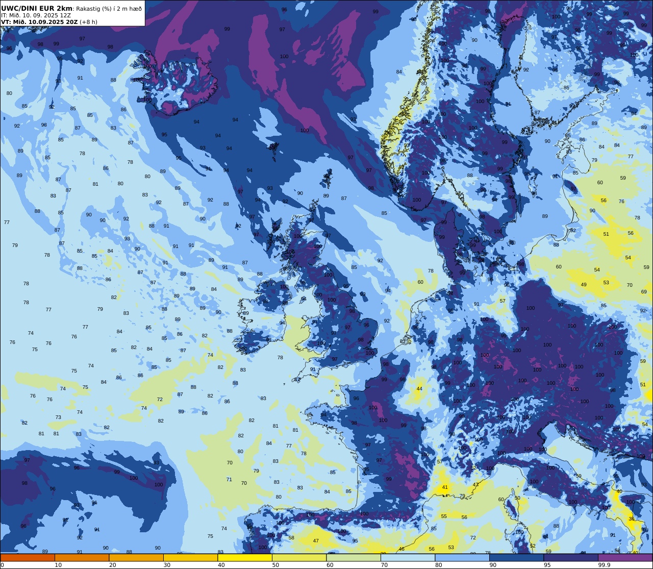
Task: Select the 30–40 amber legend segment
Action: (190, 557)
